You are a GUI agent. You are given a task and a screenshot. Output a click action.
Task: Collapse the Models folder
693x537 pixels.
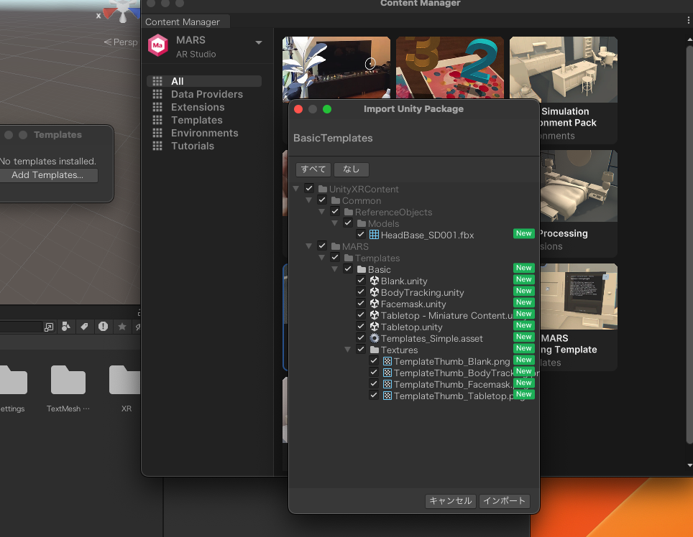coord(334,223)
